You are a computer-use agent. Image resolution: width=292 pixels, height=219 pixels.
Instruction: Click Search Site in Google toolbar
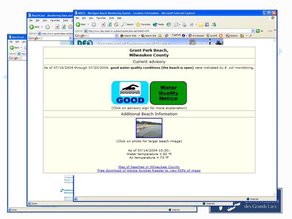point(149,36)
